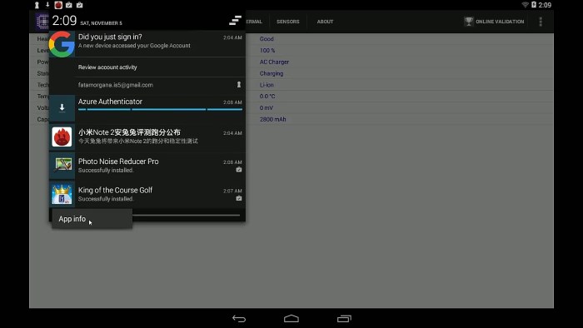The image size is (583, 328).
Task: Open the Photo Noise Reducer Pro icon
Action: 62,166
